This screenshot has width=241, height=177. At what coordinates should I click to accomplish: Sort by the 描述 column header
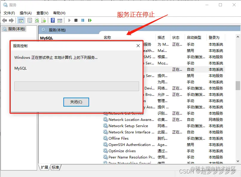pos(163,37)
